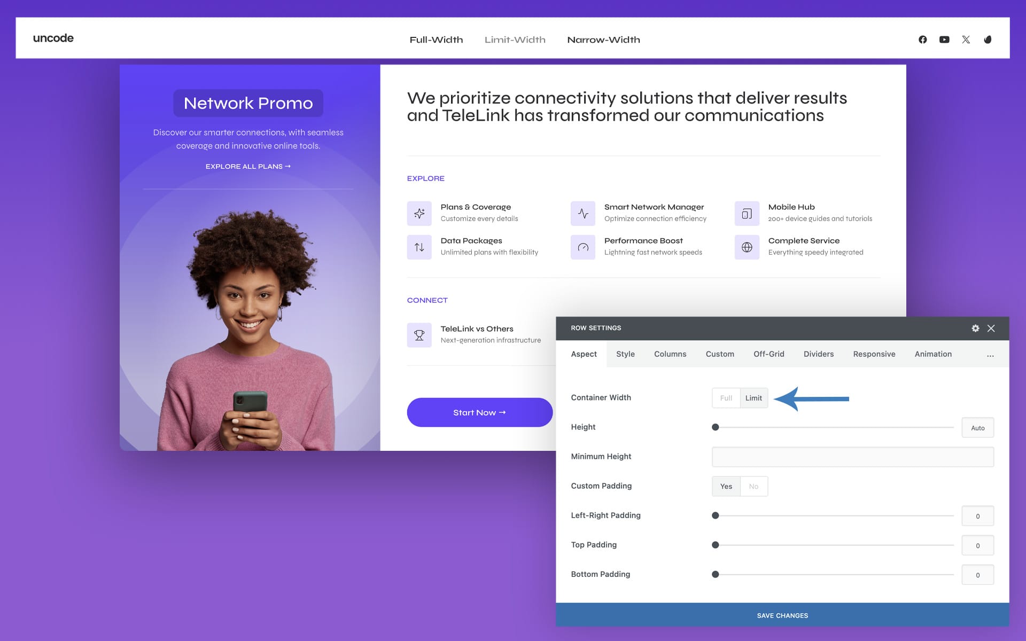1026x641 pixels.
Task: Click the X (Twitter) social icon
Action: (x=966, y=40)
